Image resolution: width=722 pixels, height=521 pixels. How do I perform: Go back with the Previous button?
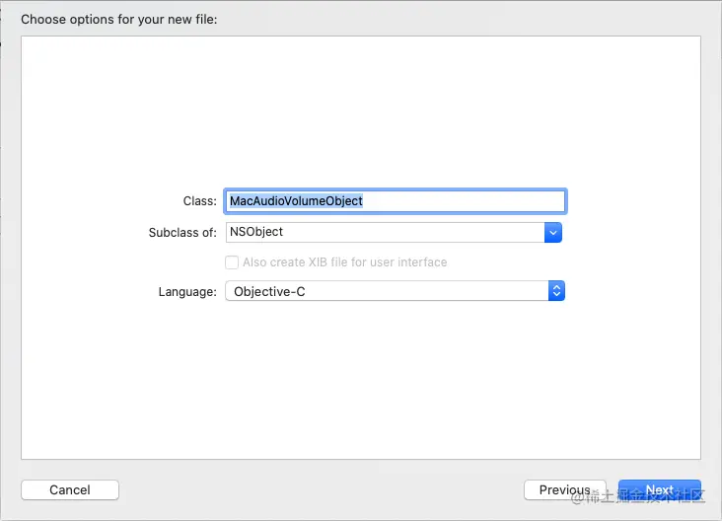pyautogui.click(x=565, y=489)
